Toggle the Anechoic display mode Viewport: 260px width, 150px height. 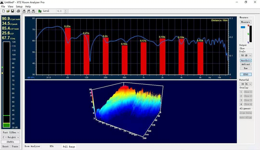246,60
